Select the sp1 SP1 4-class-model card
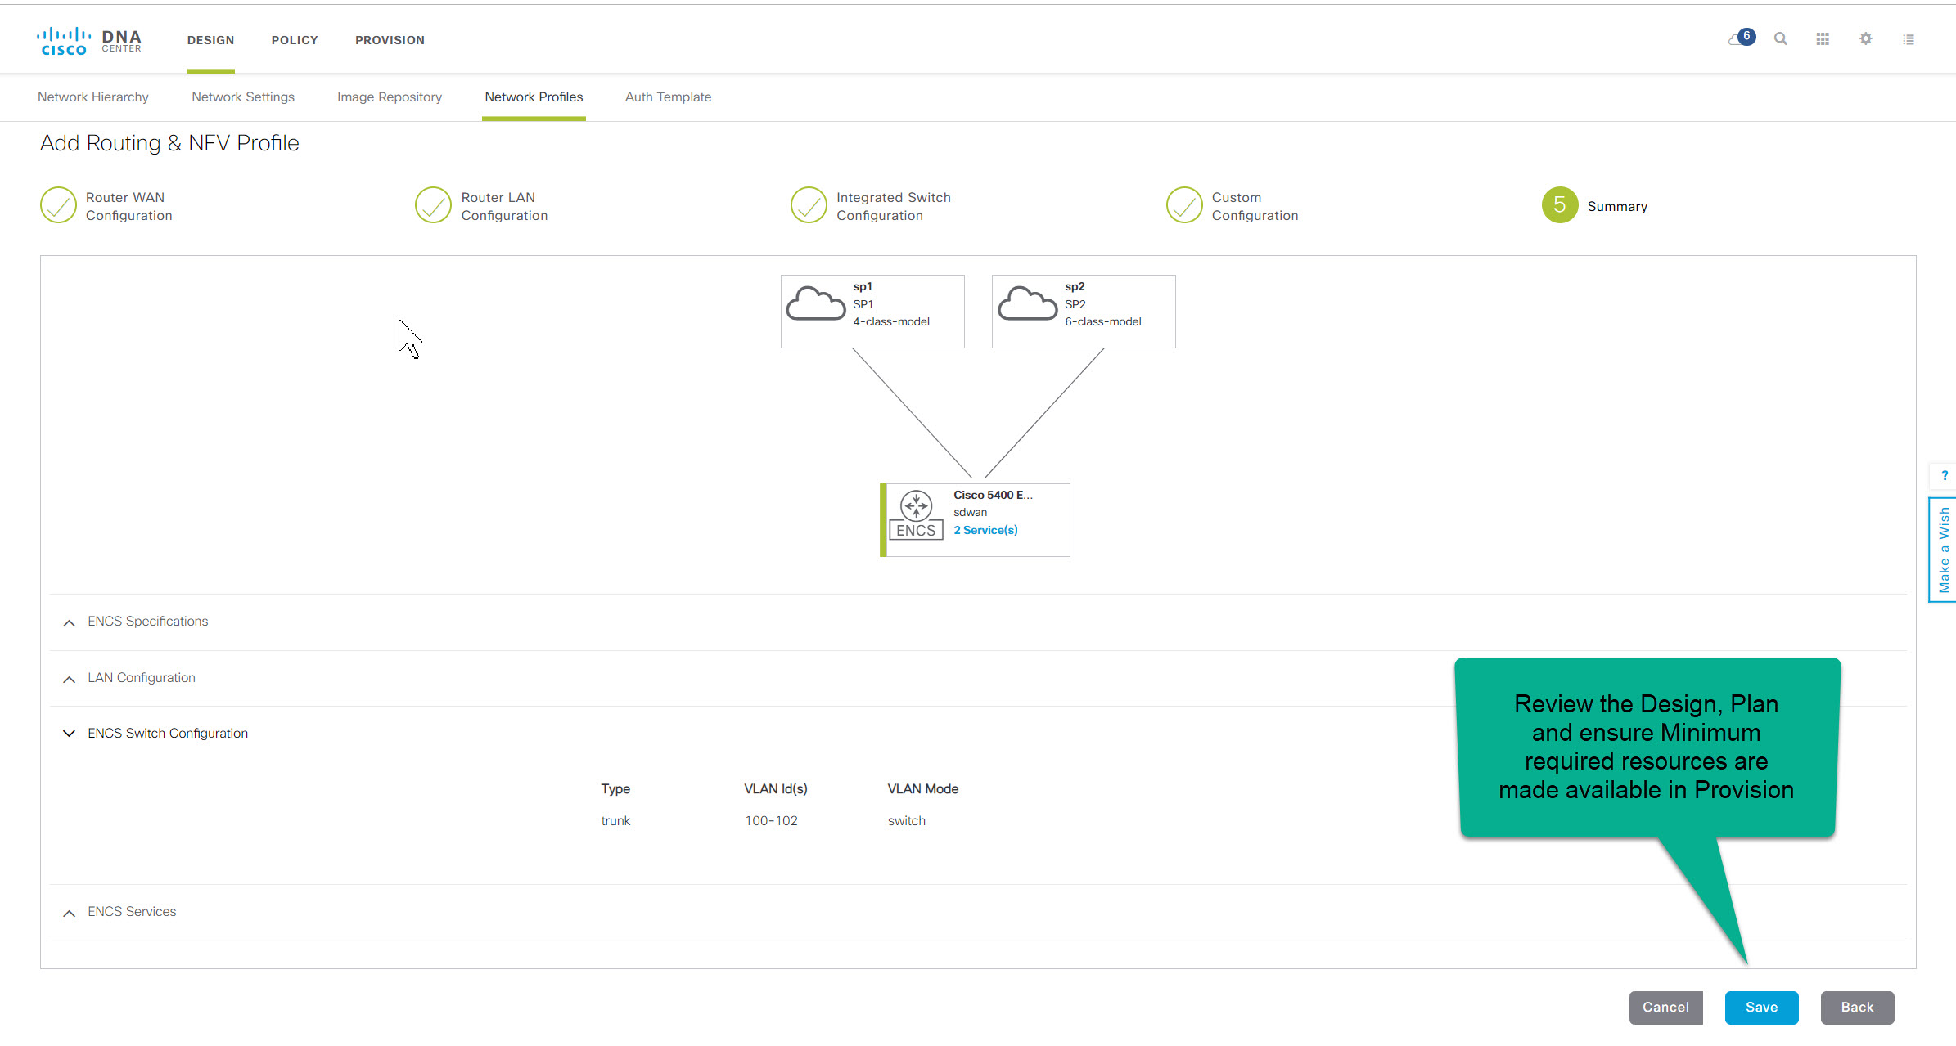 [x=872, y=312]
